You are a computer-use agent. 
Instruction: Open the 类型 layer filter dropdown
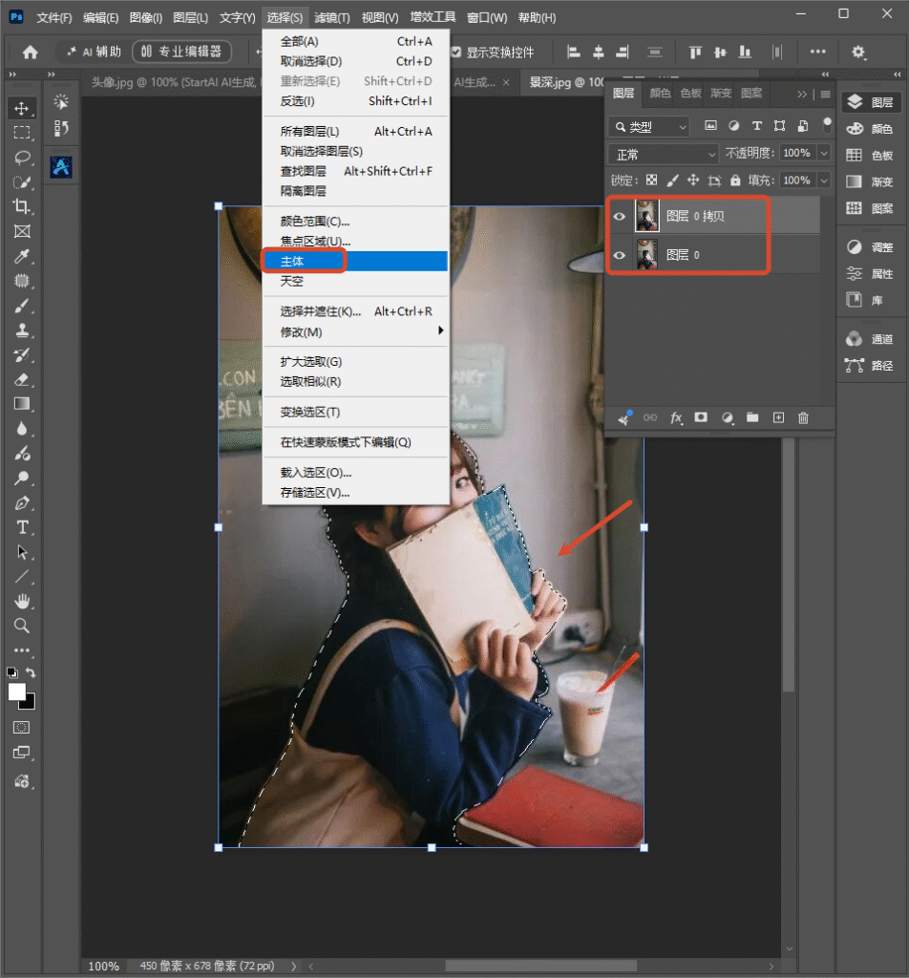click(x=648, y=127)
